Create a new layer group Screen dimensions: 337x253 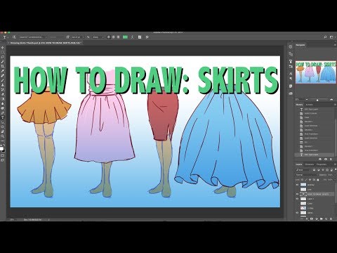tap(322, 219)
